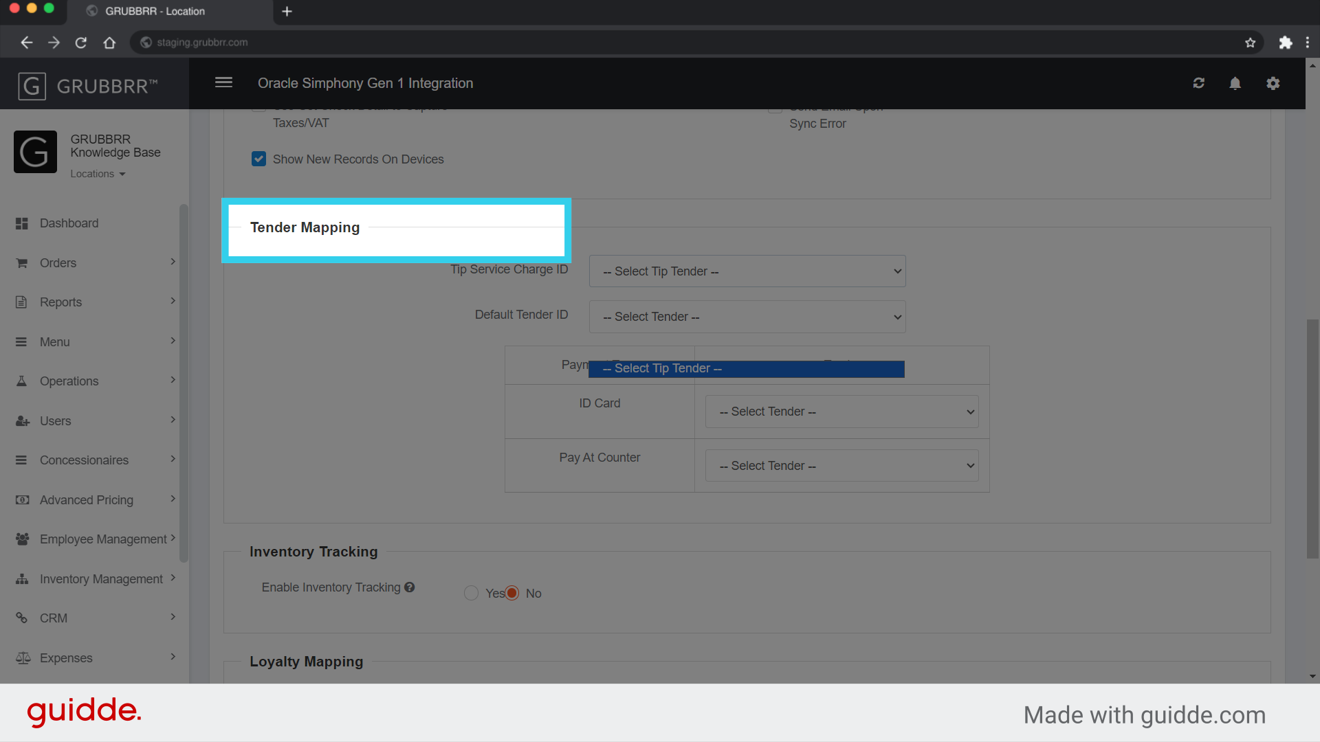Expand the Concessionaires submenu chevron
This screenshot has width=1320, height=742.
click(173, 459)
